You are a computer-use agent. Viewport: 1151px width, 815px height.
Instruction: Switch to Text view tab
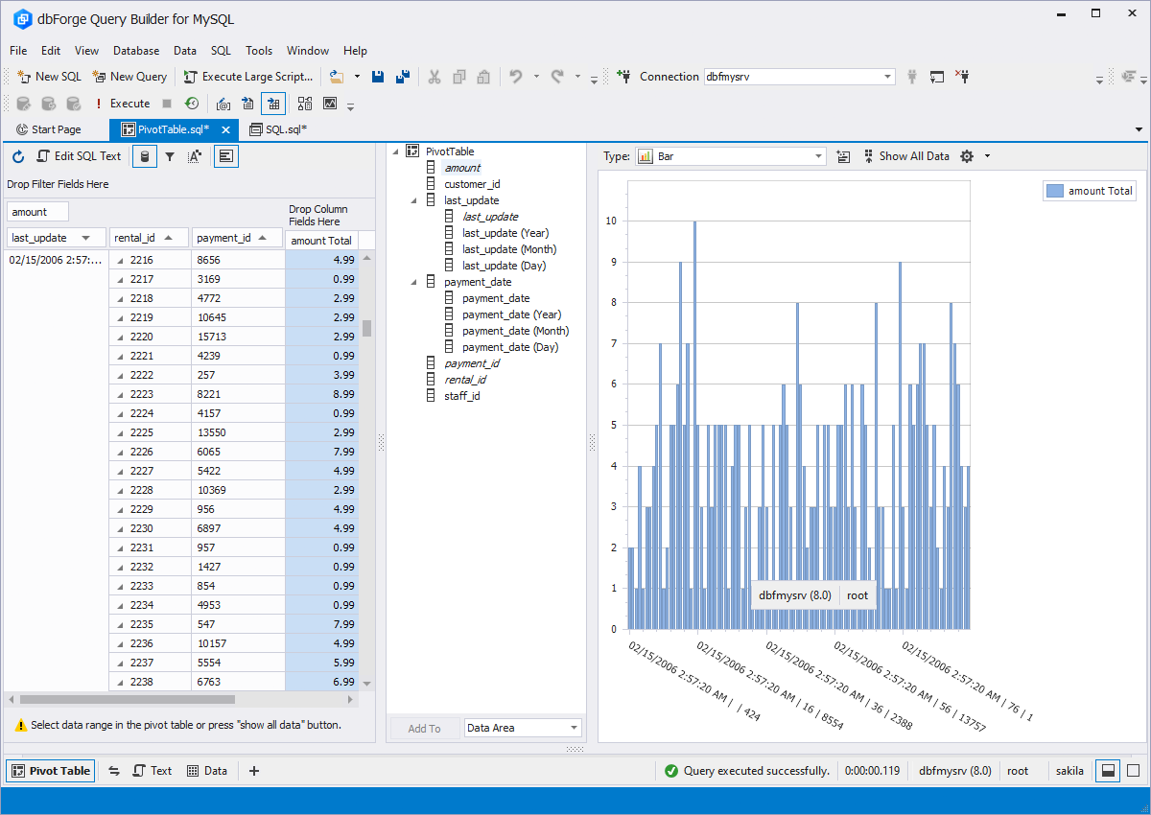point(153,771)
